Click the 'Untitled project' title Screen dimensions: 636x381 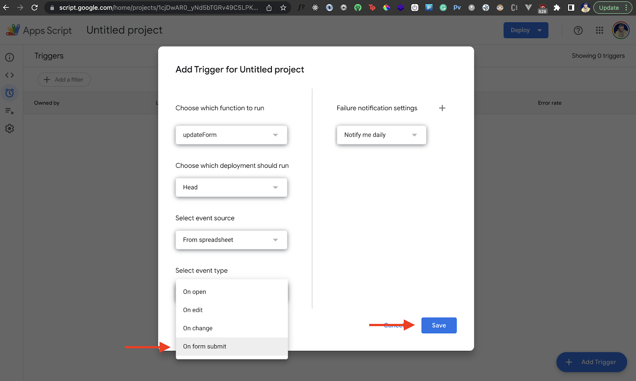click(124, 30)
